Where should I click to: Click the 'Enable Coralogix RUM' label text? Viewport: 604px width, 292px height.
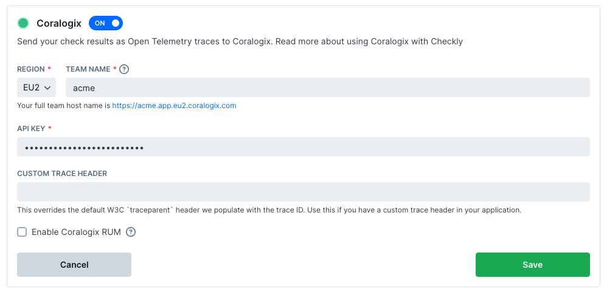[x=76, y=232]
